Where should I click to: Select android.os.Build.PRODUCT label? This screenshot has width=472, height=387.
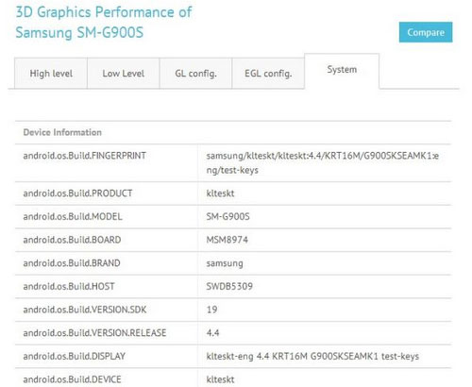click(77, 193)
